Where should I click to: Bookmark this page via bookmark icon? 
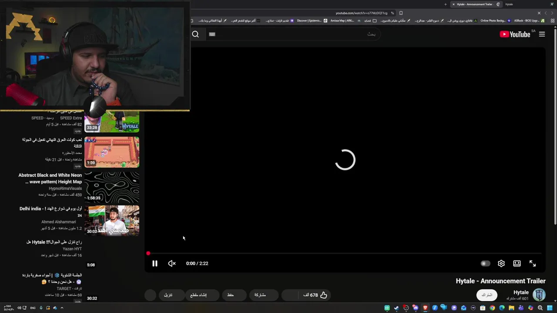401,13
